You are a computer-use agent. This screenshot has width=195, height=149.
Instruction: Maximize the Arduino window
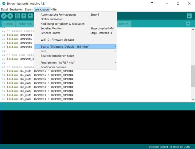click(x=178, y=3)
